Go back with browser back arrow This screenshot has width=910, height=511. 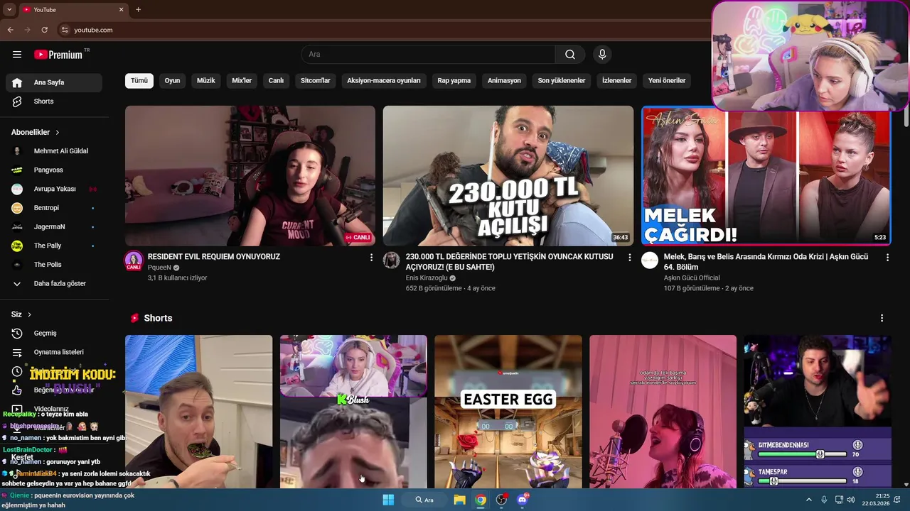click(x=10, y=30)
